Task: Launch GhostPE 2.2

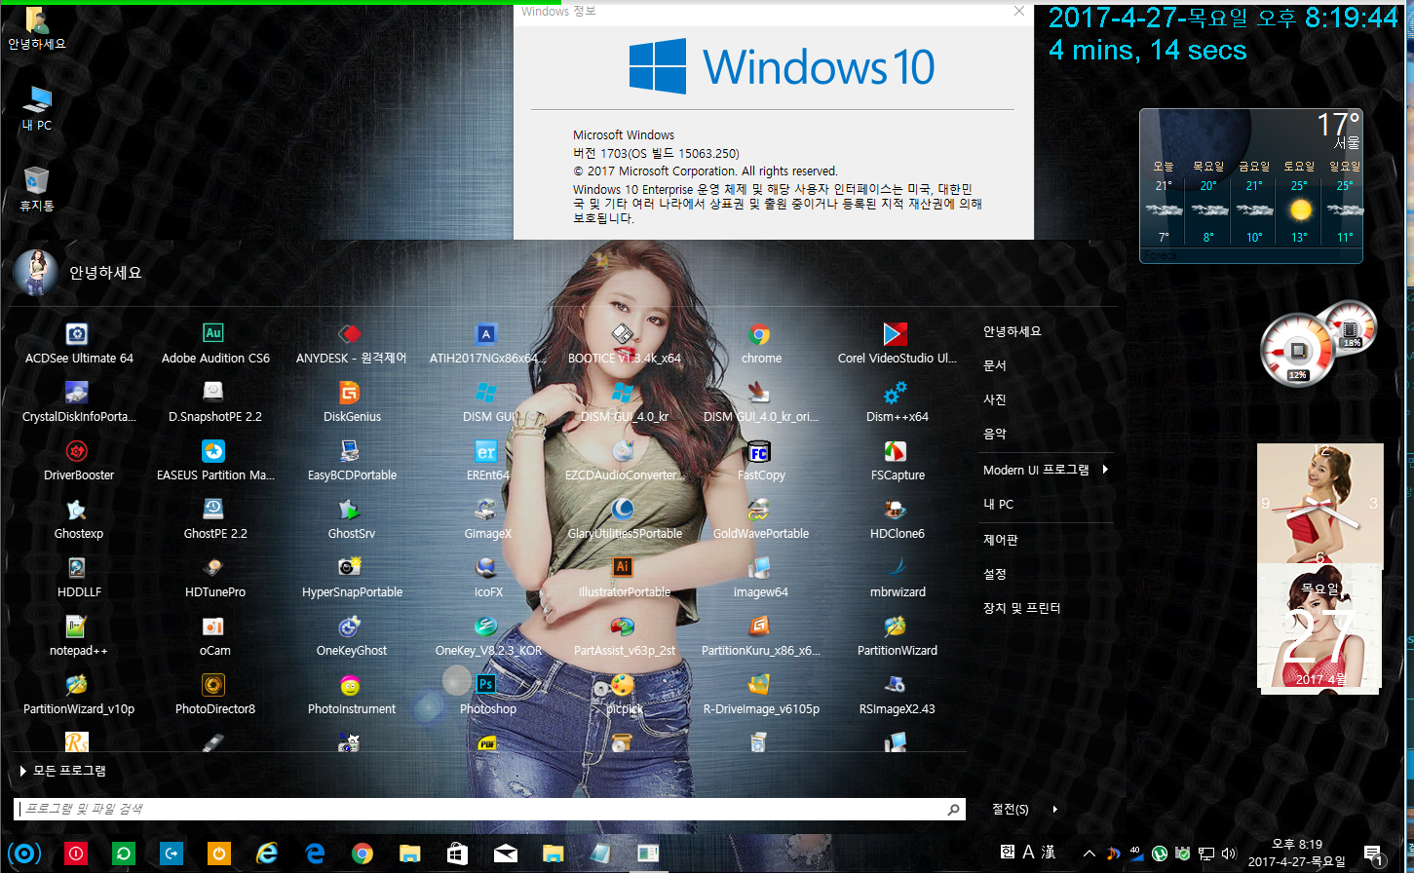Action: click(215, 520)
